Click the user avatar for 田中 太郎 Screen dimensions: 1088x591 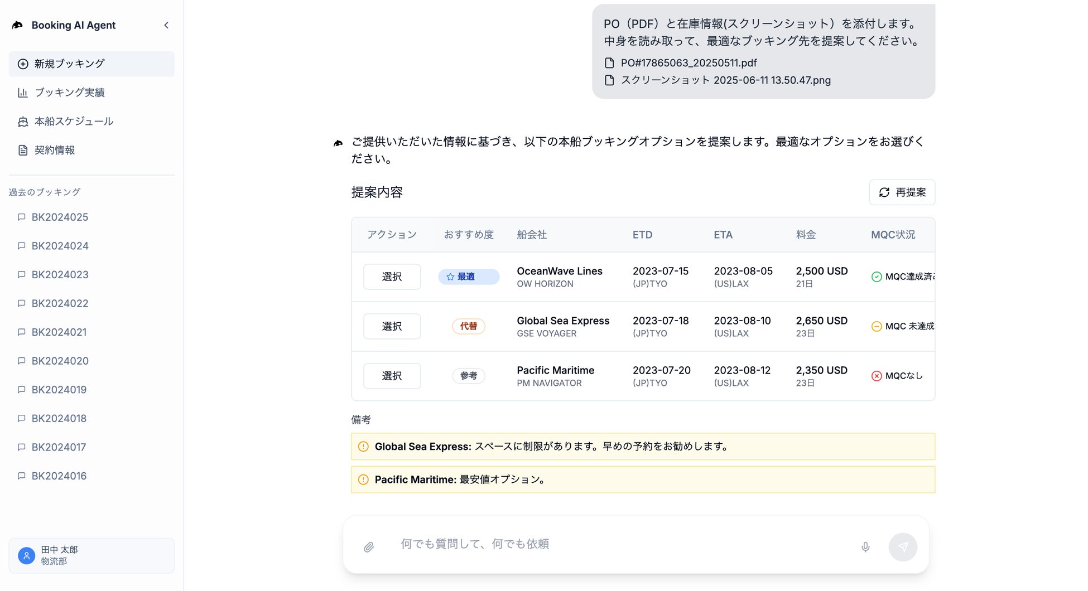tap(26, 555)
